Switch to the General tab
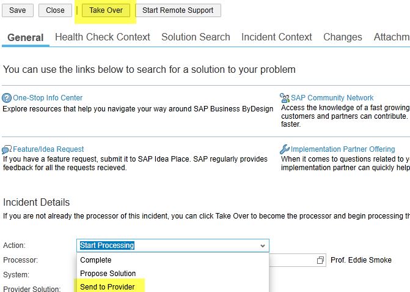The height and width of the screenshot is (292, 410). [x=26, y=37]
